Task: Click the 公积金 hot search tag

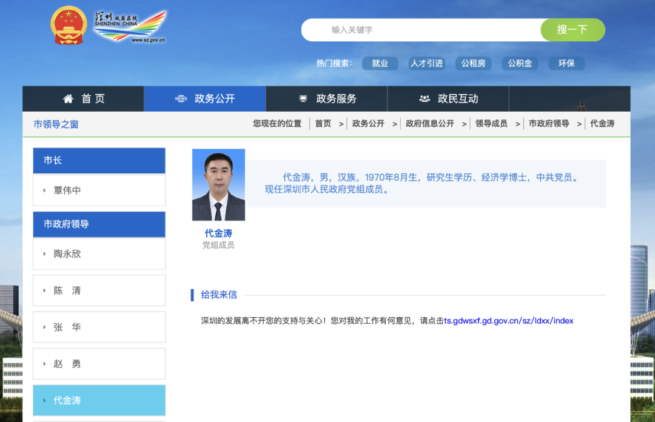Action: tap(520, 63)
